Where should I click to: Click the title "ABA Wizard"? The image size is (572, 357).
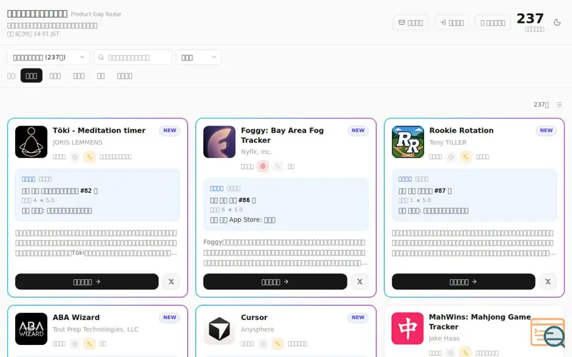(76, 317)
